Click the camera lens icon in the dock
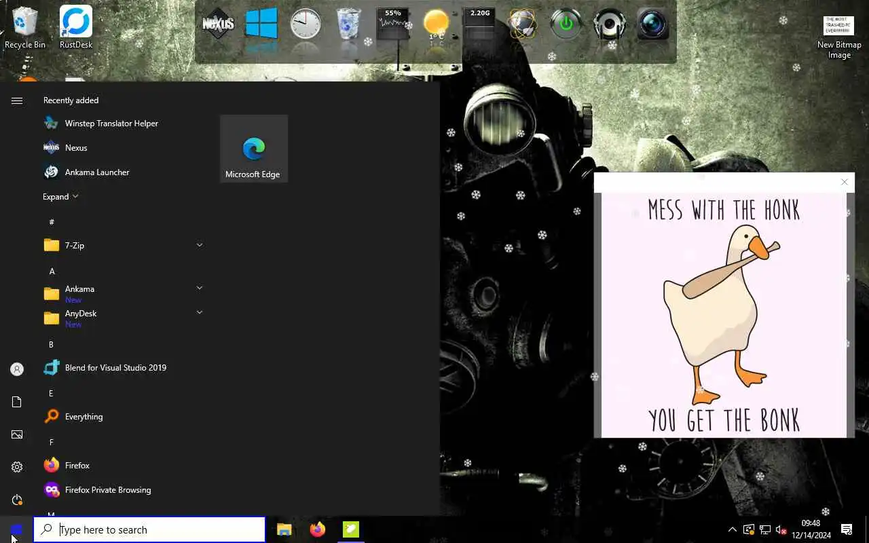Screen dimensions: 869x543 [653, 25]
